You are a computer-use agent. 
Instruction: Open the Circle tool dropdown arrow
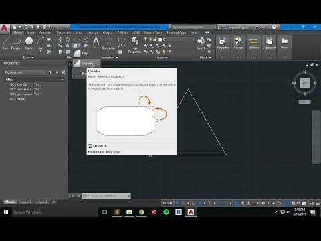click(x=29, y=51)
